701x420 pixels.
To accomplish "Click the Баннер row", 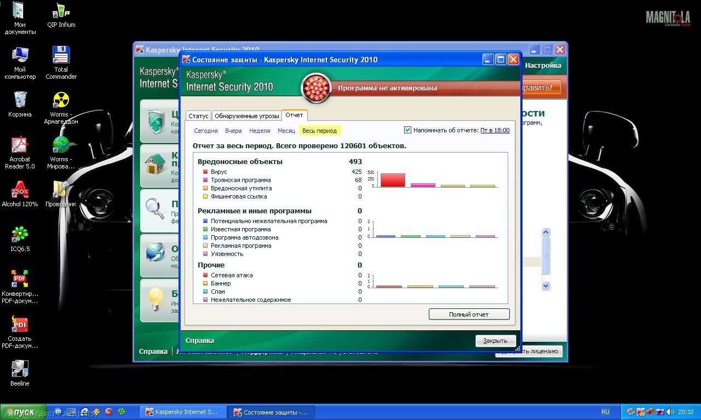I will tap(282, 283).
